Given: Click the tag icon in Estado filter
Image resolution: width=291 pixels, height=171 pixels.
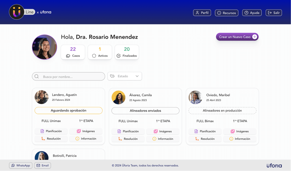Looking at the screenshot, I should 112,76.
